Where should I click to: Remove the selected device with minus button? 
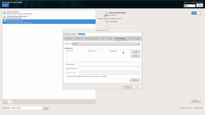[10, 102]
